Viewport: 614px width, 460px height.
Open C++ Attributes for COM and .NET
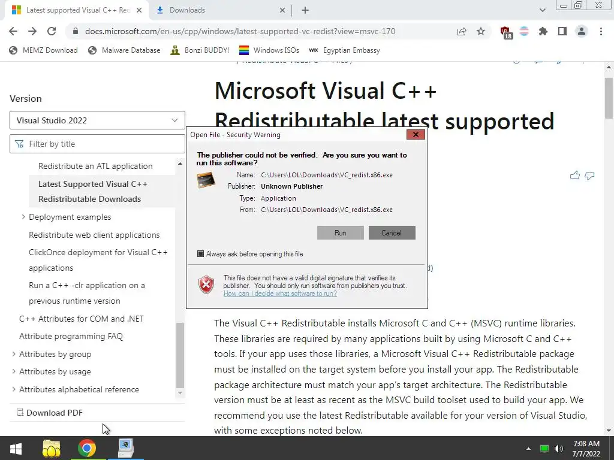pyautogui.click(x=82, y=319)
